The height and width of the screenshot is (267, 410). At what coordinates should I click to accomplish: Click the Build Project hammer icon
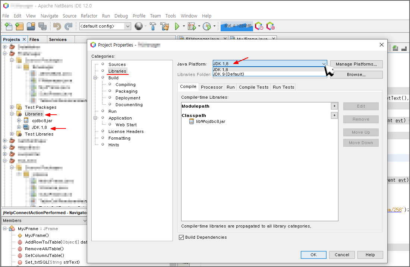(153, 26)
